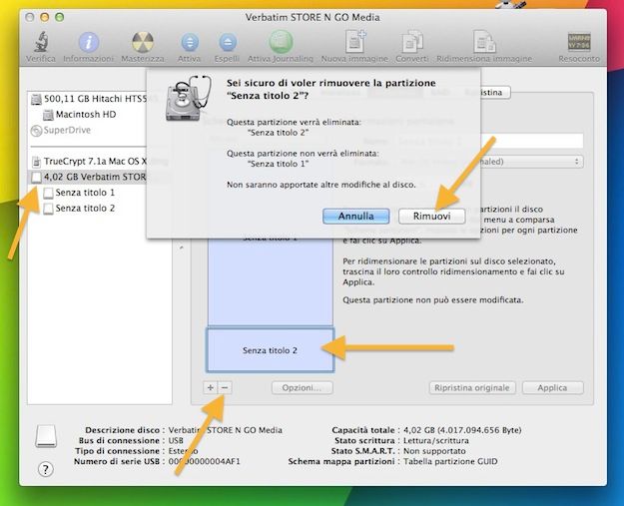The width and height of the screenshot is (624, 506).
Task: Click Rimuovi to remove the partition
Action: point(431,216)
